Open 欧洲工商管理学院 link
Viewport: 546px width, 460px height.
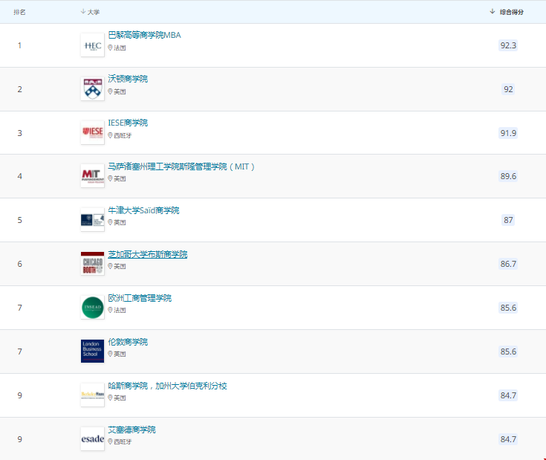pyautogui.click(x=140, y=298)
